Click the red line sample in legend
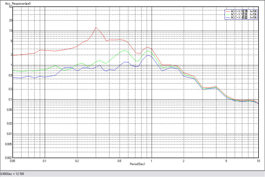The width and height of the screenshot is (265, 177). tap(227, 11)
